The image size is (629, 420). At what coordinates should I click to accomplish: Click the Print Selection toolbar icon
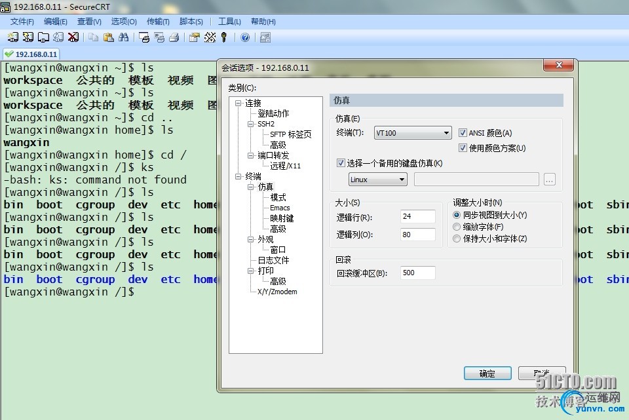click(x=159, y=37)
